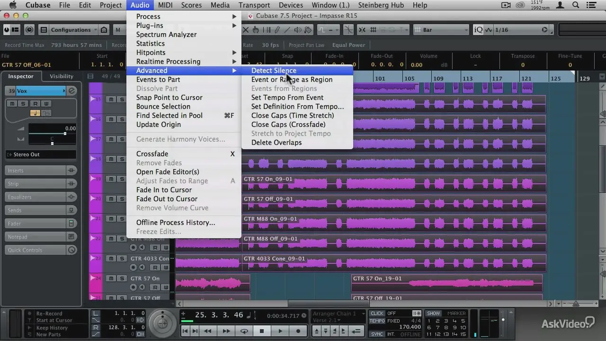
Task: Choose Detect Silence in Advanced submenu
Action: coord(297,71)
